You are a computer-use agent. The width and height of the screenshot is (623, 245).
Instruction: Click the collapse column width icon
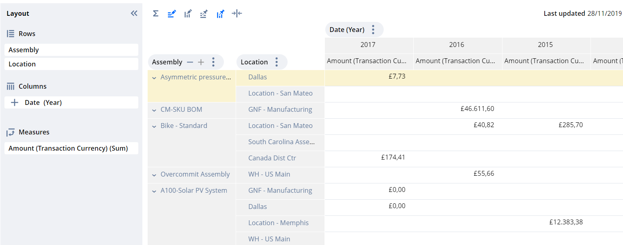[x=237, y=13]
